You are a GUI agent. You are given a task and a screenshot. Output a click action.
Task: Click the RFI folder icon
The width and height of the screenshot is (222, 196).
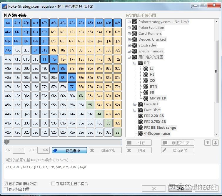pos(140,63)
